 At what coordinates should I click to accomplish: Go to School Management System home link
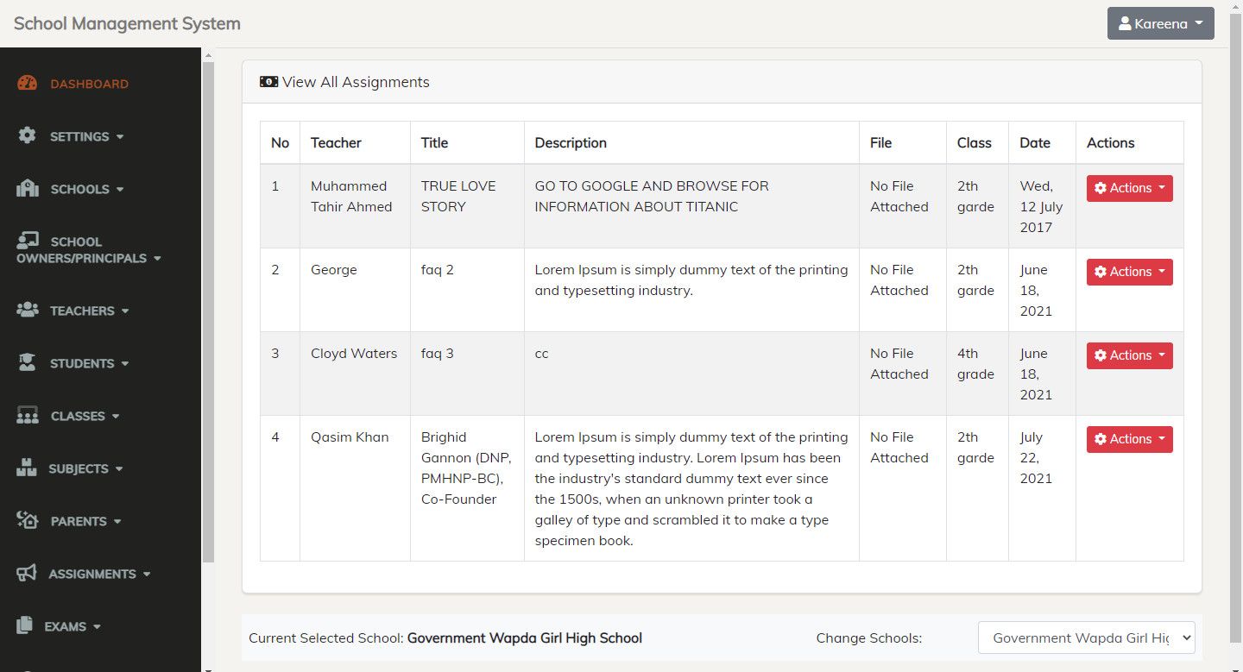(x=127, y=23)
